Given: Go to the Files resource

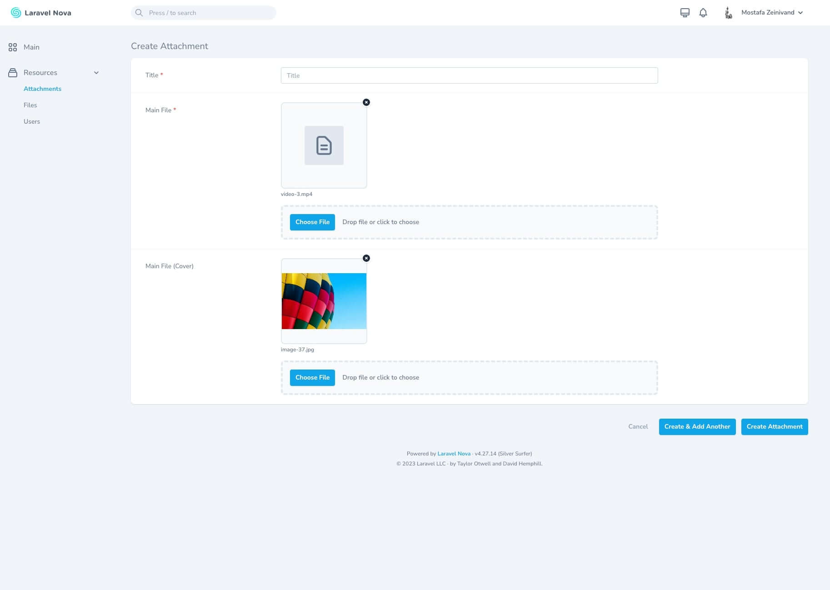Looking at the screenshot, I should [30, 105].
